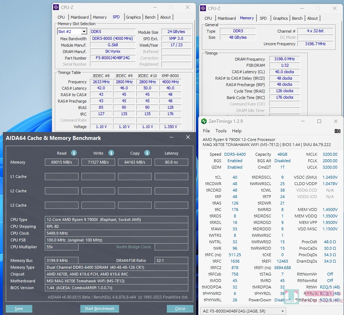Click the CPU Type Ryzen 9 7900X field

(117, 220)
